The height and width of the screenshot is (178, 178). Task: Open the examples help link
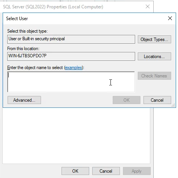pyautogui.click(x=74, y=68)
